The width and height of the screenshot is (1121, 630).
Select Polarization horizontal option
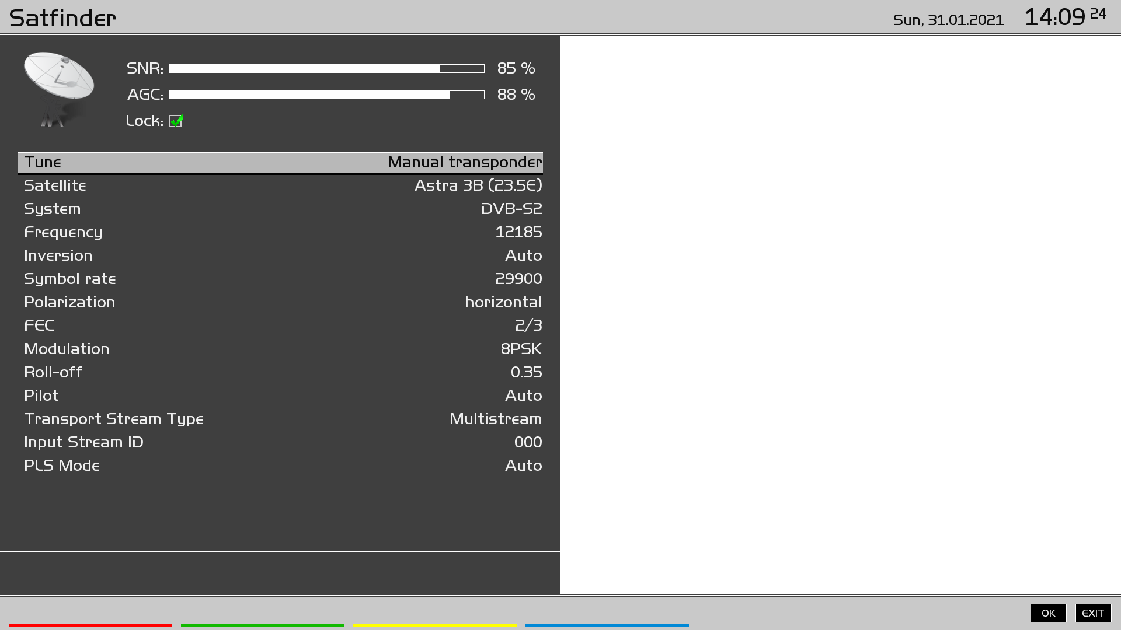pos(280,302)
